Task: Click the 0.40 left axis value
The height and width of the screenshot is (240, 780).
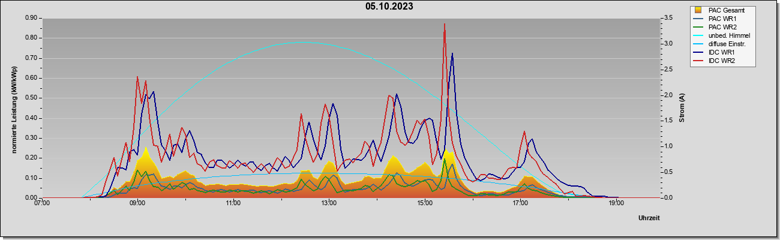Action: pos(31,118)
